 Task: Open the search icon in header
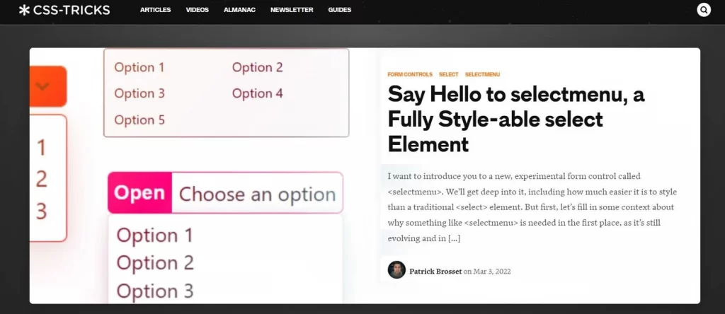point(703,10)
